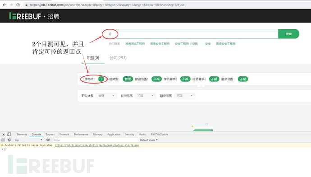Open the 薪资范围 dropdown
Viewport: 311px width, 177px height.
click(x=145, y=96)
